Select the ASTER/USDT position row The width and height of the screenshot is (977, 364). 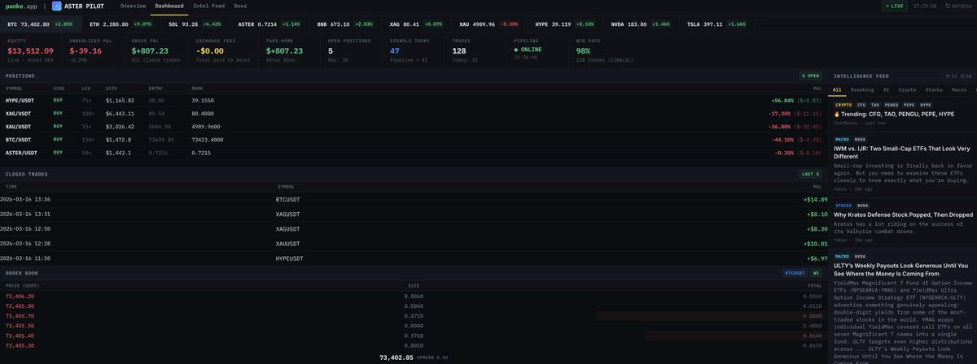click(414, 153)
